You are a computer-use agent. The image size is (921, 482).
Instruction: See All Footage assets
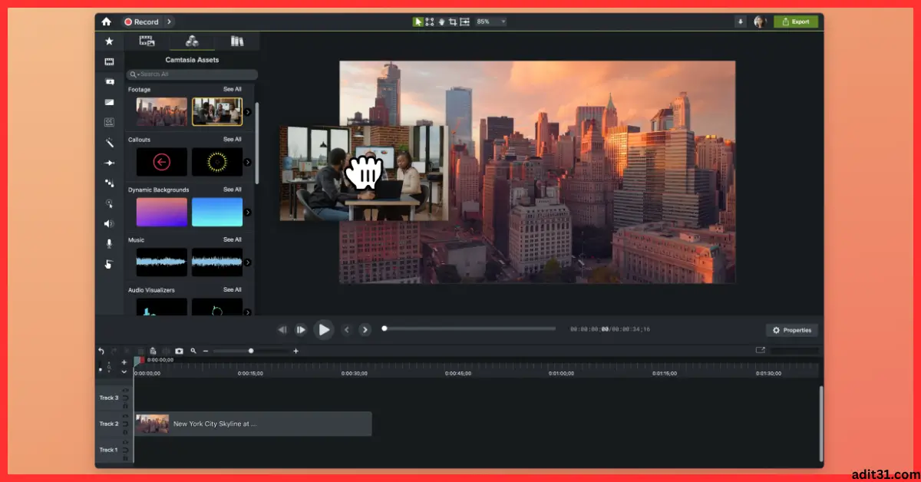[x=233, y=89]
